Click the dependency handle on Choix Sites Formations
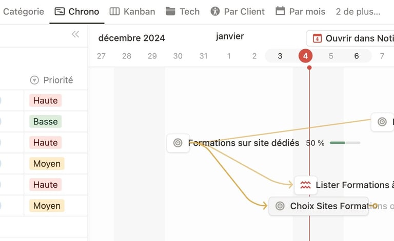The image size is (394, 241). tap(375, 206)
